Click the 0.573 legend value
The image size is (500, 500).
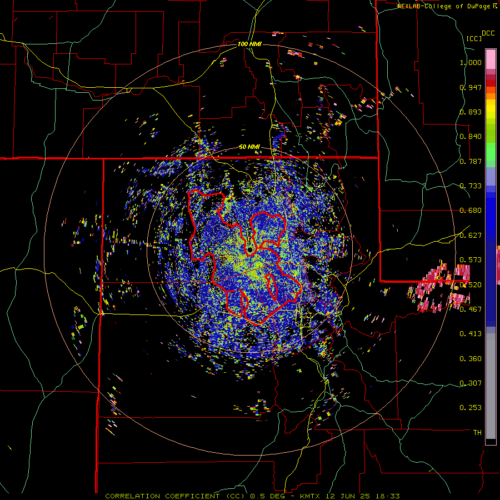click(471, 259)
